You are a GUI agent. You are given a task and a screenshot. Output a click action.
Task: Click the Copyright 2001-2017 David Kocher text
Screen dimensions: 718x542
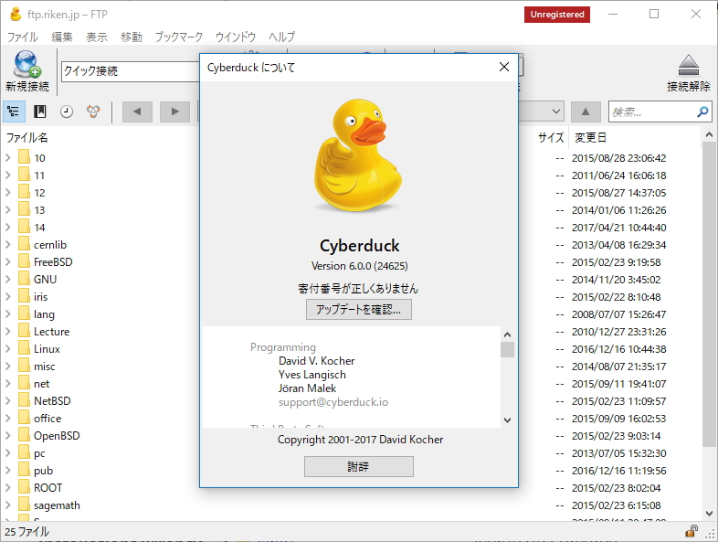click(360, 440)
